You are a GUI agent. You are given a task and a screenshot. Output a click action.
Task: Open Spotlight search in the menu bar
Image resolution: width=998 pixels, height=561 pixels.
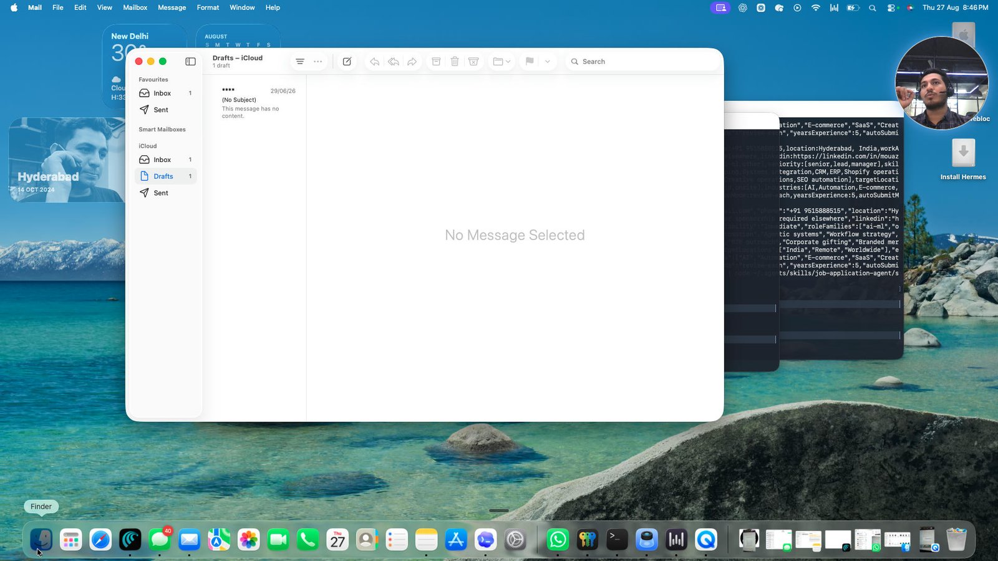pos(873,7)
